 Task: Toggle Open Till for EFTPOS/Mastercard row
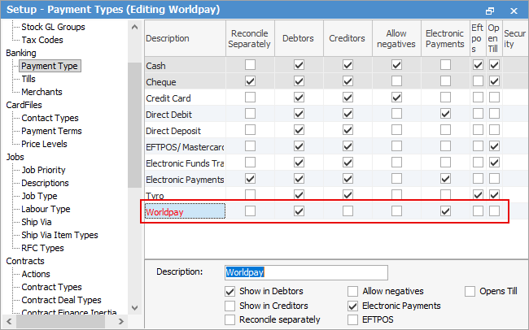(494, 146)
